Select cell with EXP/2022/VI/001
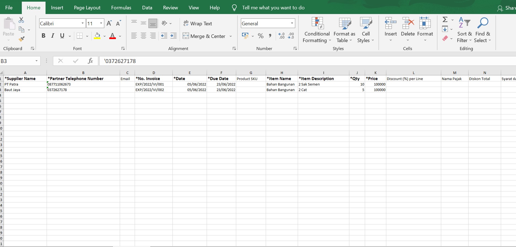This screenshot has height=247, width=516. 154,84
